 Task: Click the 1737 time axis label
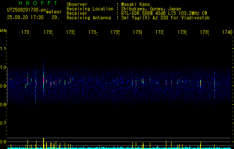click(x=160, y=32)
